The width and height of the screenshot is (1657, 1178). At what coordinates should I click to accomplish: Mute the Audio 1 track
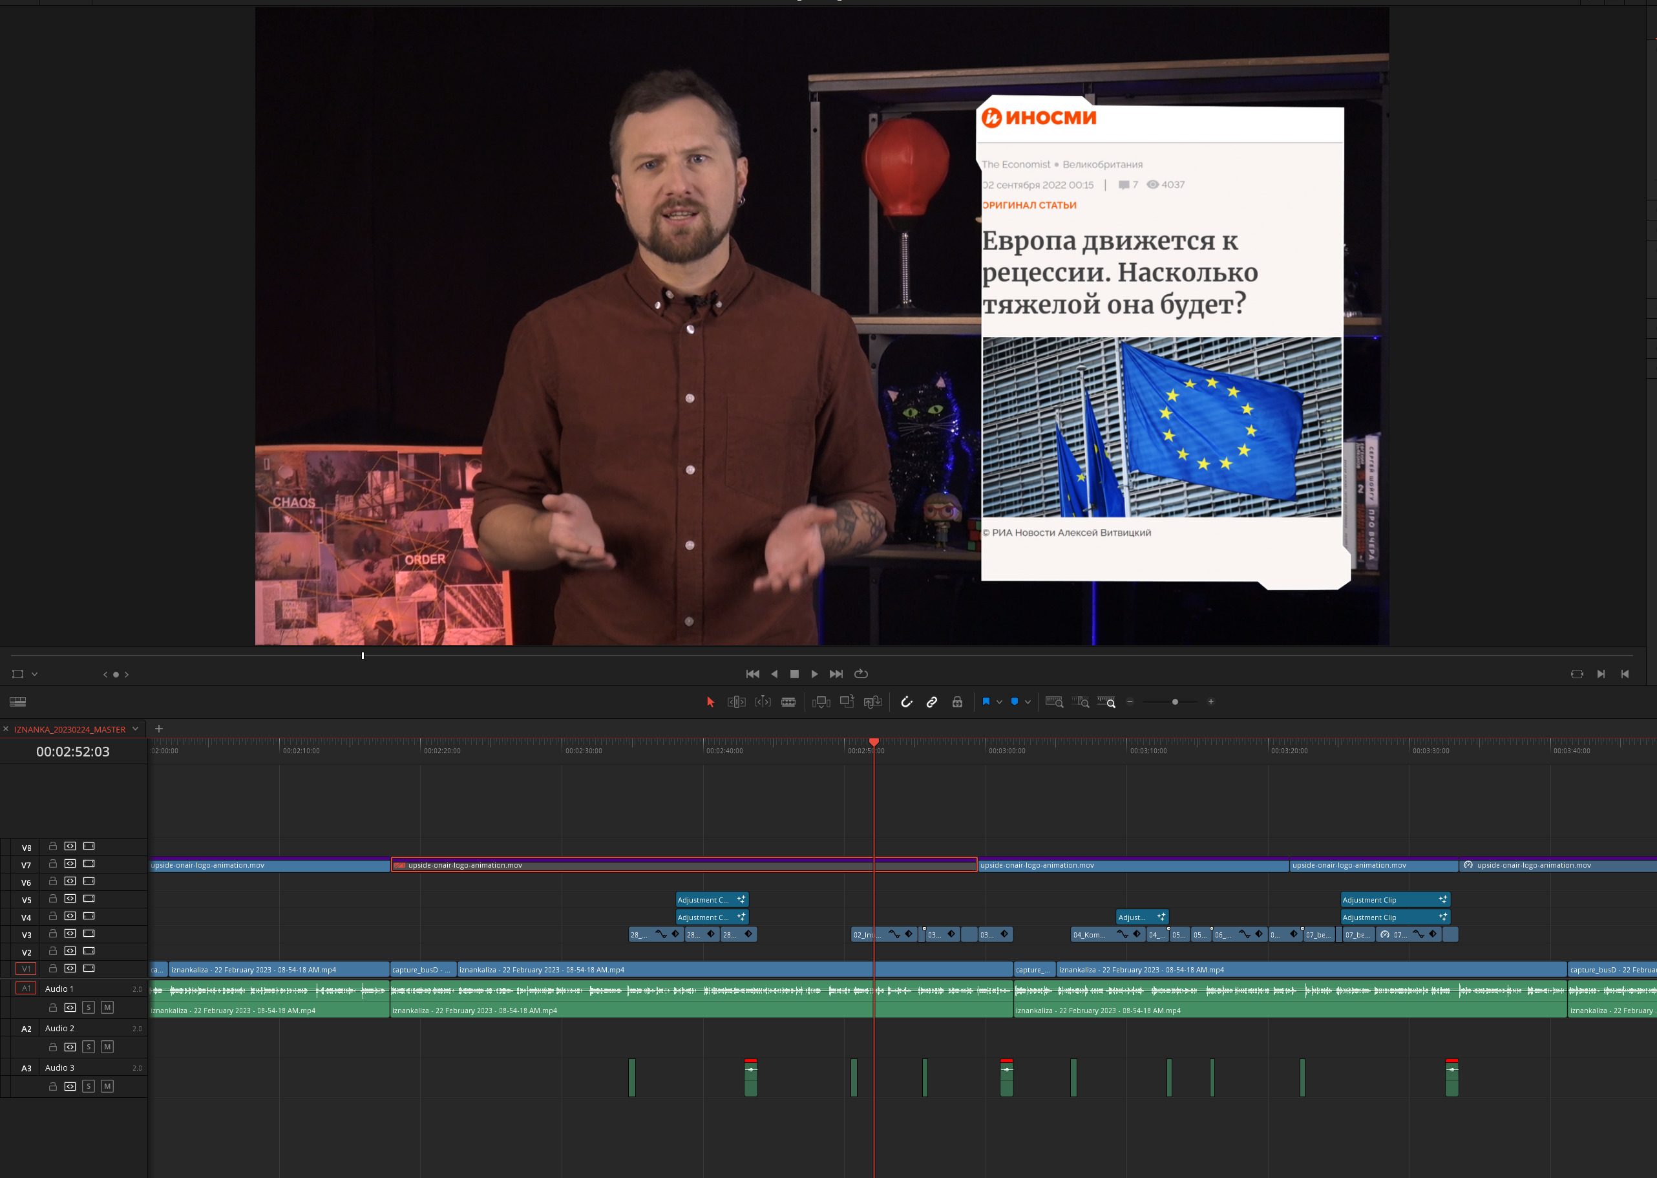click(x=107, y=1007)
